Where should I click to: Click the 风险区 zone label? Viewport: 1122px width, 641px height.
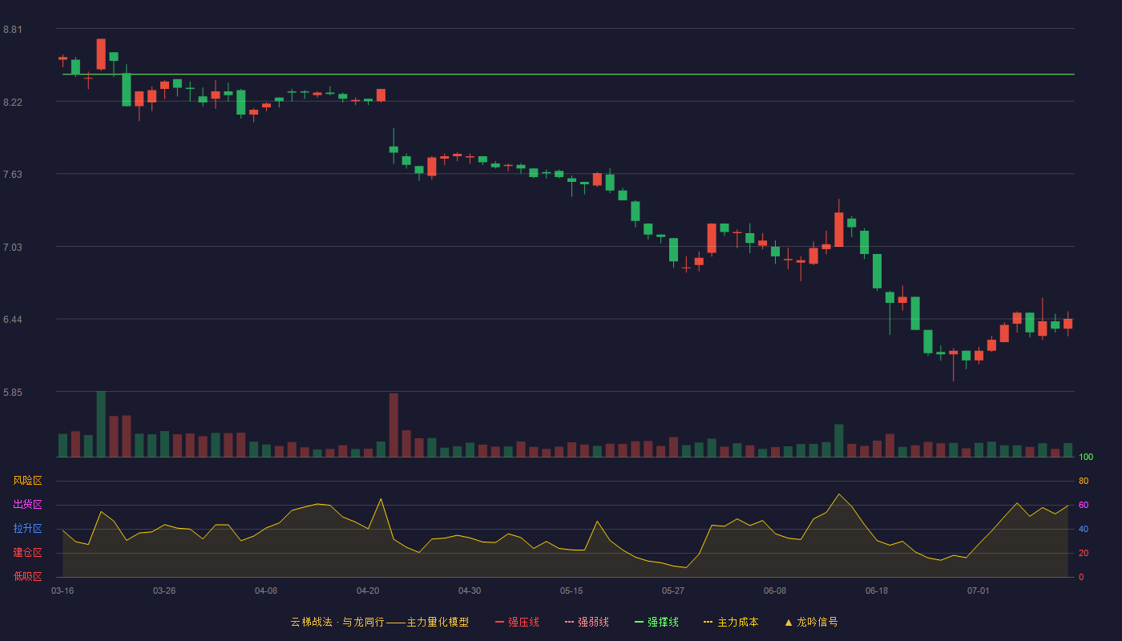point(27,481)
